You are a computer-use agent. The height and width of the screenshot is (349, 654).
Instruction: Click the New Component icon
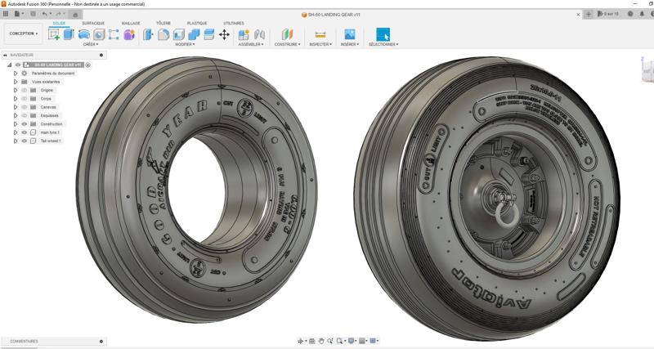[244, 34]
